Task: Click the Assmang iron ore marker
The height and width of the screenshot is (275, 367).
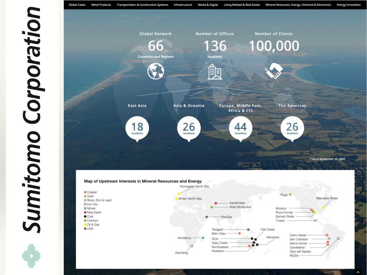Action: tap(192, 246)
